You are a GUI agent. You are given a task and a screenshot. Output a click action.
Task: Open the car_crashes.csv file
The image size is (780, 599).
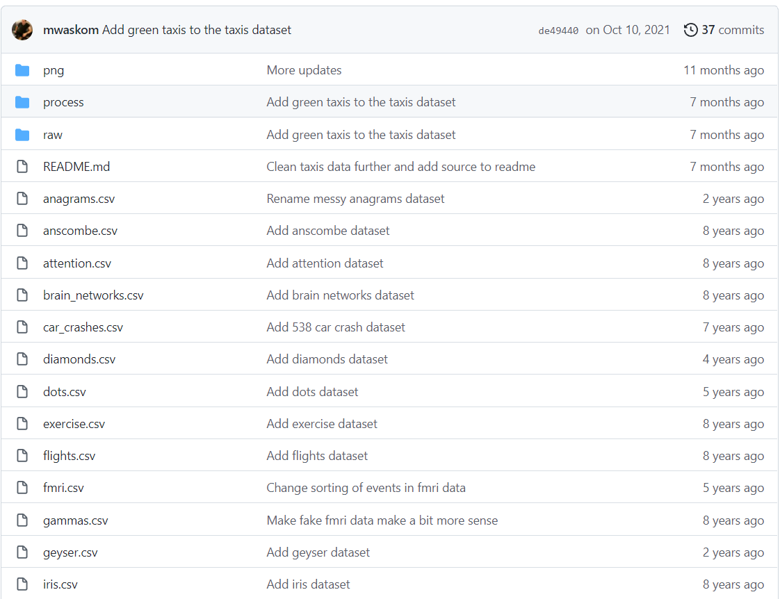click(83, 327)
